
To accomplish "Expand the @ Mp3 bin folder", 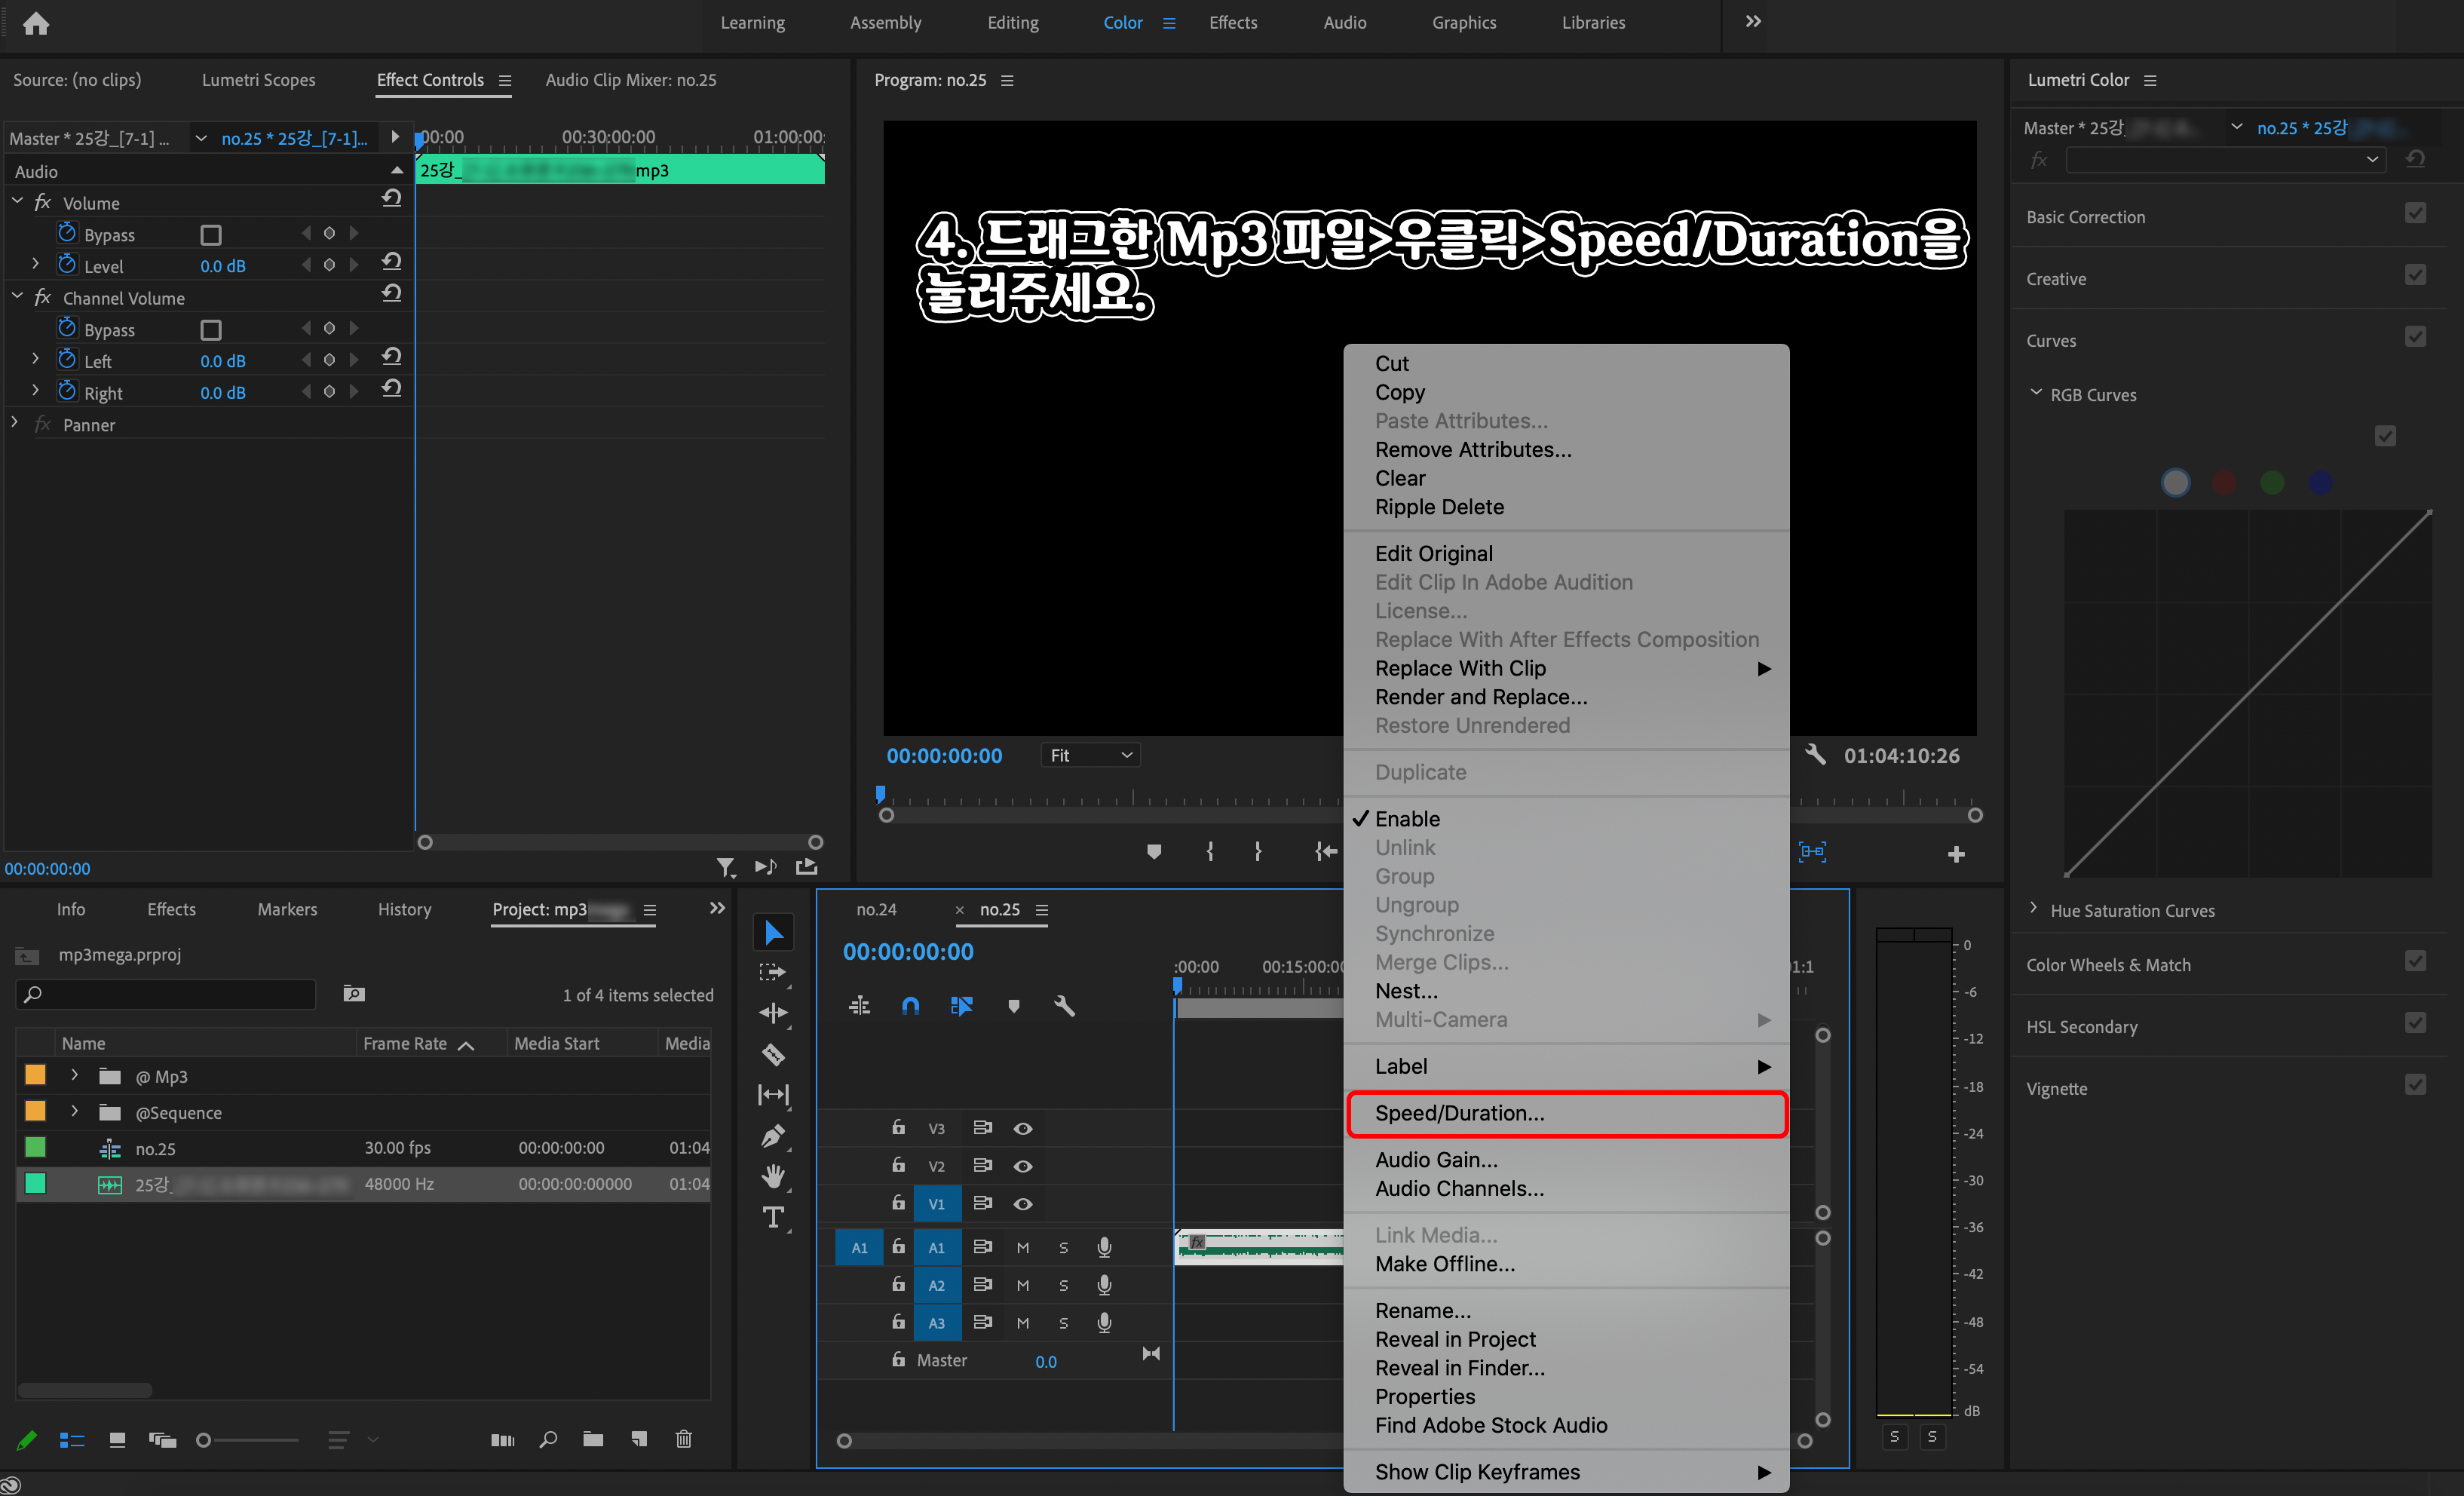I will pos(74,1076).
